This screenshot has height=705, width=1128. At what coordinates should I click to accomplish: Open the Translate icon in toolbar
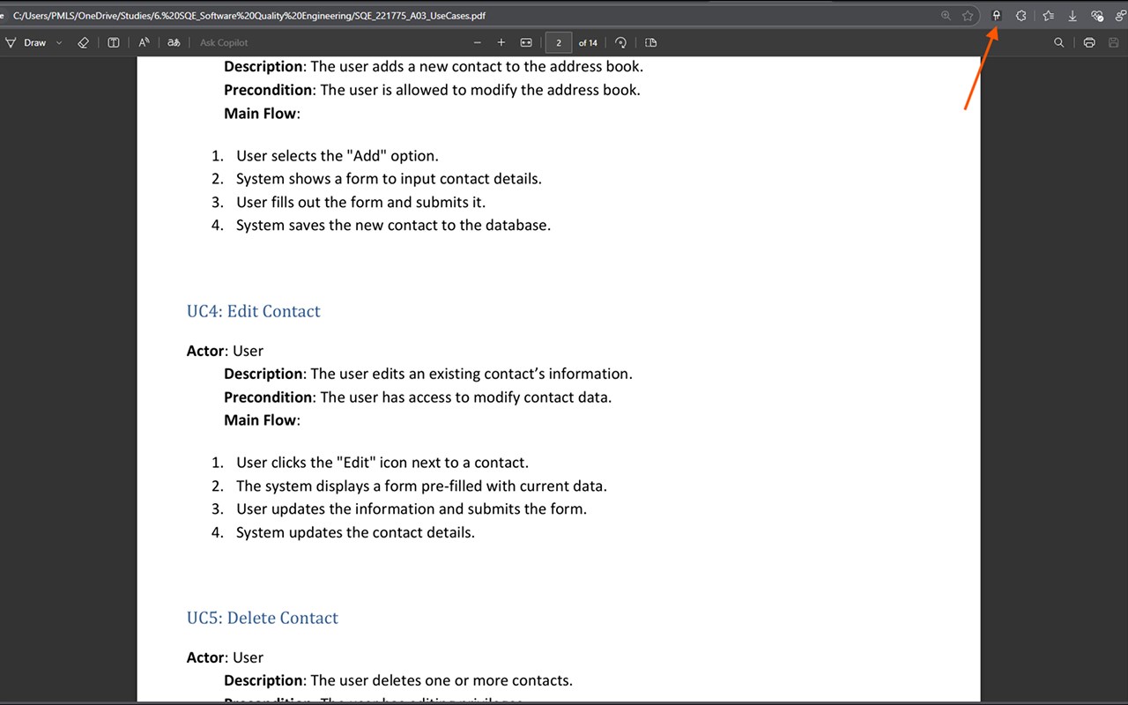pyautogui.click(x=174, y=42)
